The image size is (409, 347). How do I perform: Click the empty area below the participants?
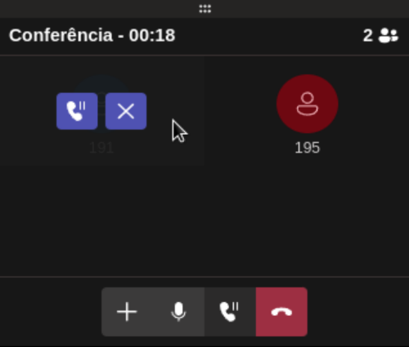(204, 220)
